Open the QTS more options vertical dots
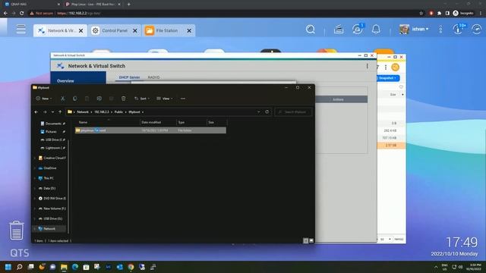 pos(440,30)
